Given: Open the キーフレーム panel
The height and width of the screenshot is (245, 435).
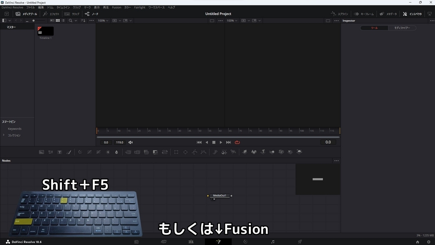Looking at the screenshot, I should point(364,14).
